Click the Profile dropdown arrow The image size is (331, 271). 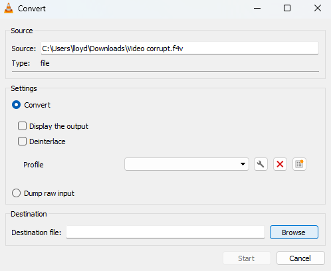point(243,164)
